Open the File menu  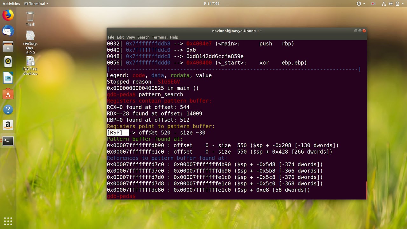[x=111, y=37]
